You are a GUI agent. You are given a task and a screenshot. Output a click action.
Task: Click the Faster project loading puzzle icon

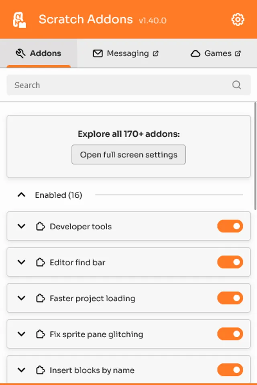tap(40, 298)
